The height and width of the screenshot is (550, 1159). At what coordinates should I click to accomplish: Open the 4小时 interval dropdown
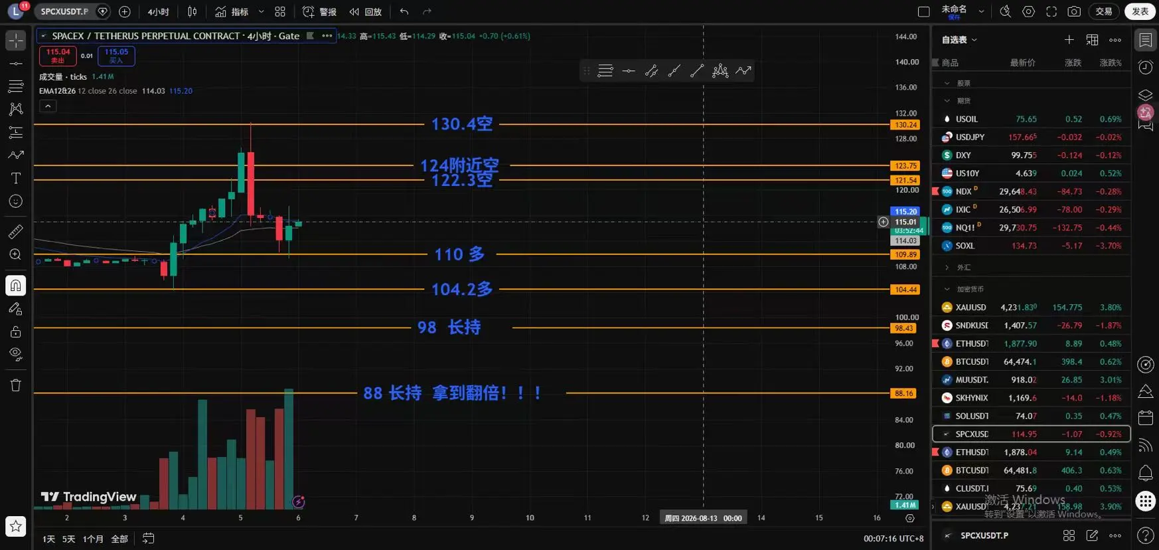158,11
